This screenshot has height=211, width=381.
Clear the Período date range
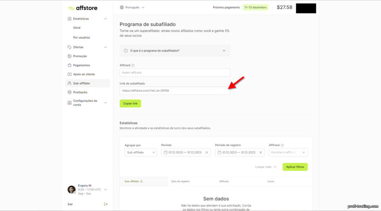(x=207, y=152)
